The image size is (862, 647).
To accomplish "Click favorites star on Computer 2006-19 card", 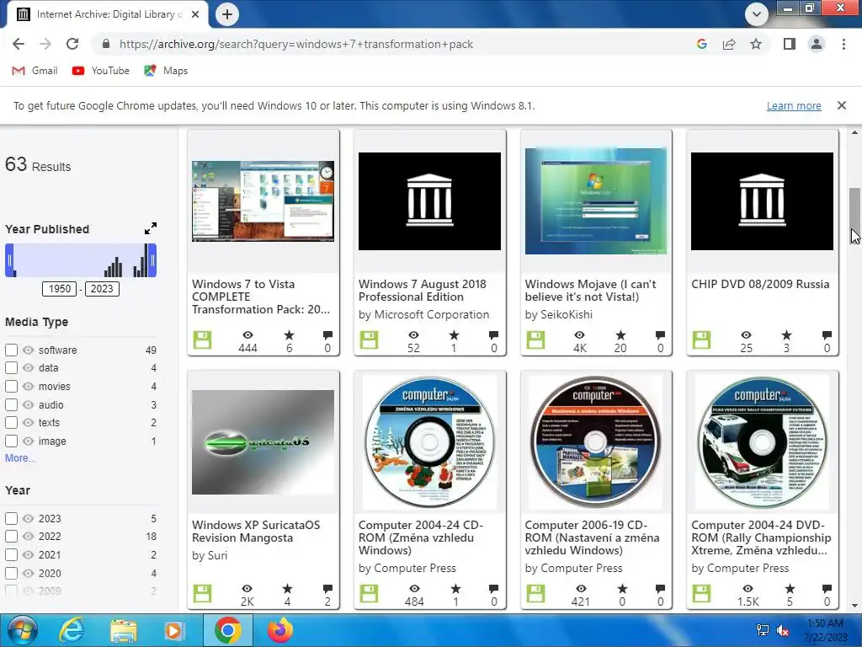I will tap(622, 589).
